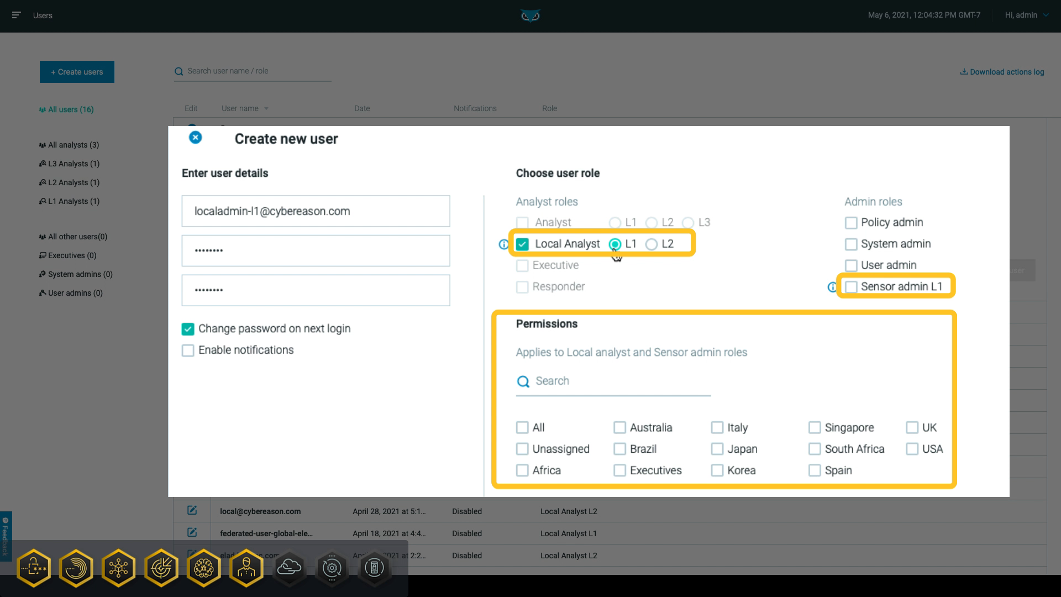Select the brain hexagon icon in bottom dock
Viewport: 1061px width, 597px height.
click(203, 568)
